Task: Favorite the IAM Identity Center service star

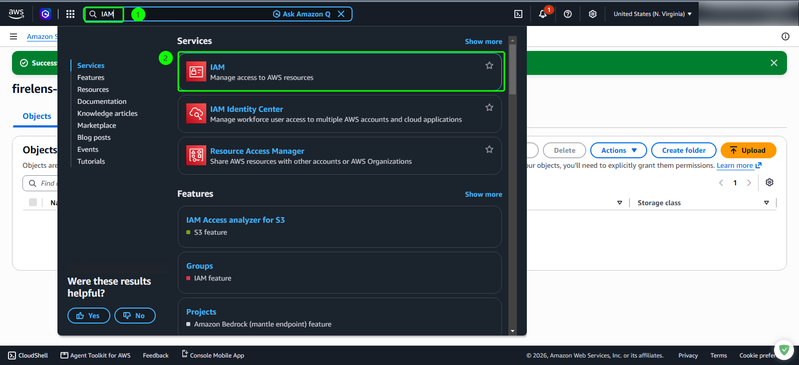Action: (489, 107)
